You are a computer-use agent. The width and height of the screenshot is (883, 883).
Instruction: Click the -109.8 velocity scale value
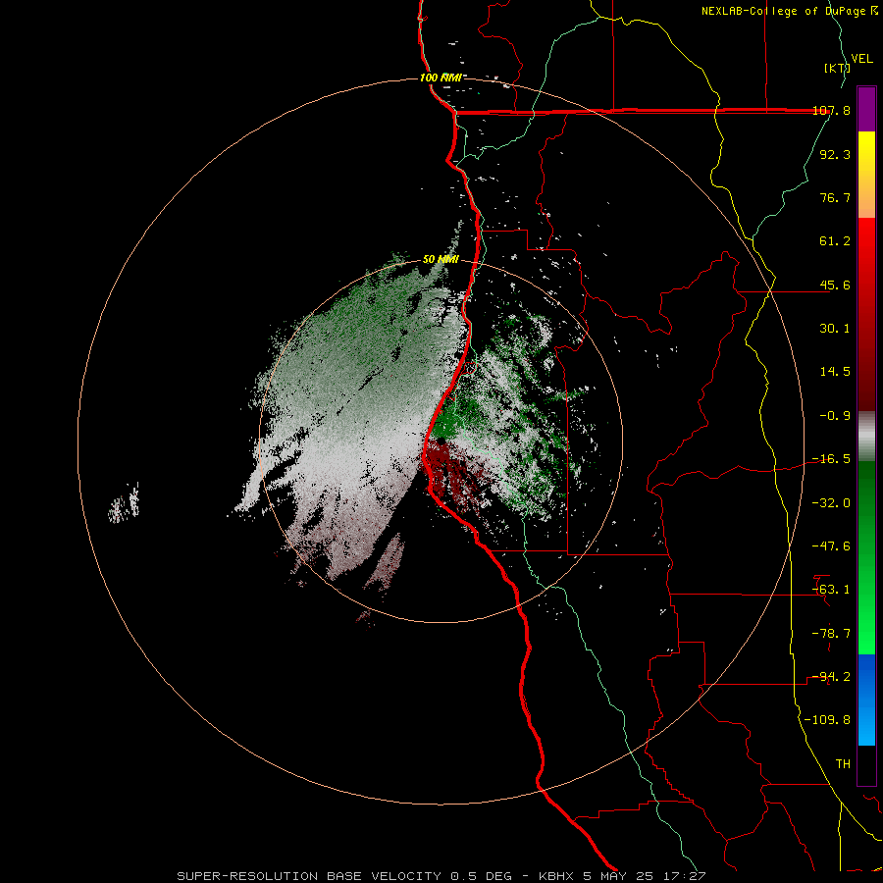click(828, 720)
